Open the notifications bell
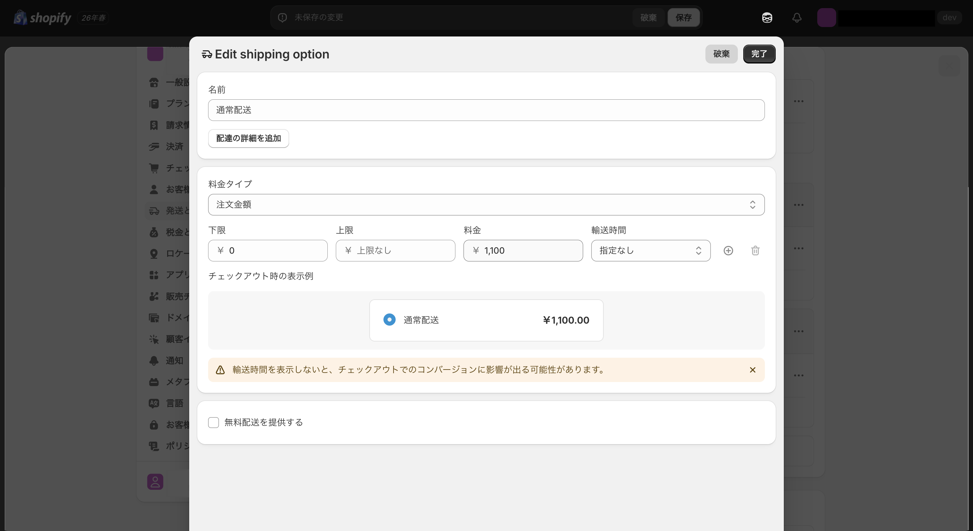The height and width of the screenshot is (531, 973). [797, 18]
